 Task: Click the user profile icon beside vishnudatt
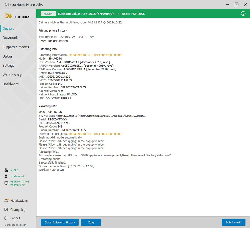[x=6, y=176]
